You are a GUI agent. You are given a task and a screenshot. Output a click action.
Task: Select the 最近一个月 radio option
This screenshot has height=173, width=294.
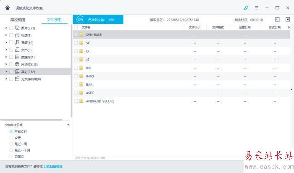point(11,150)
